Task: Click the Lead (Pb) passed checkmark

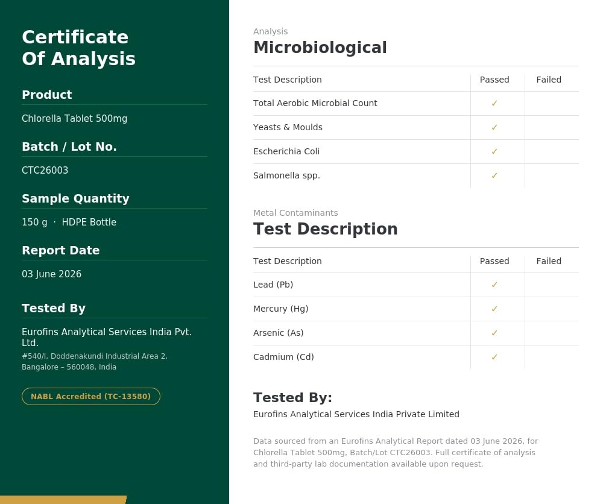Action: [494, 285]
